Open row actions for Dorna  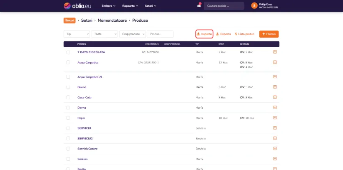(275, 107)
